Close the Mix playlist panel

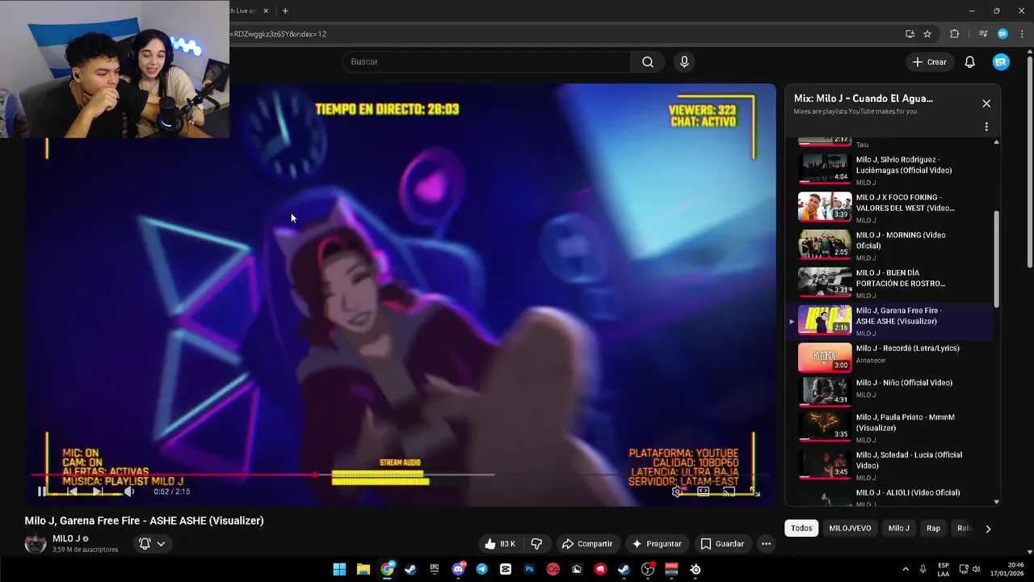986,103
